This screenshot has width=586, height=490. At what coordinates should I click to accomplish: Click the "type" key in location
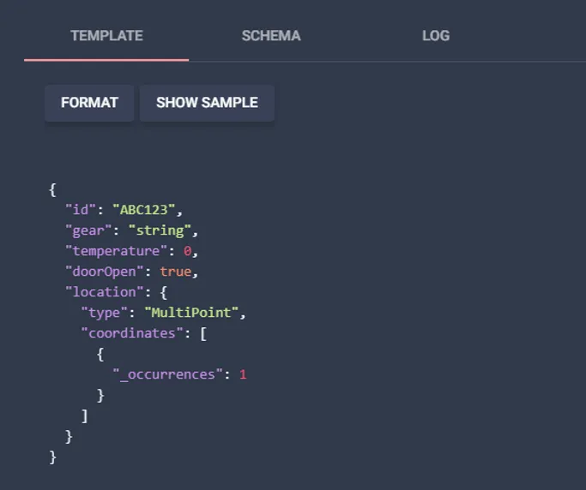click(x=105, y=313)
